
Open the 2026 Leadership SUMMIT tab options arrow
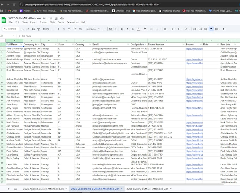tap(122, 189)
